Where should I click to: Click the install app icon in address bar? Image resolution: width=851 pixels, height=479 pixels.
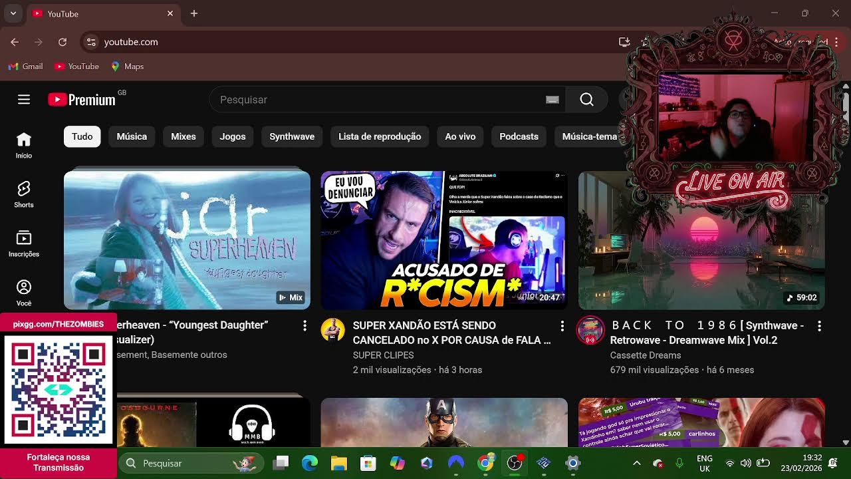pyautogui.click(x=624, y=42)
